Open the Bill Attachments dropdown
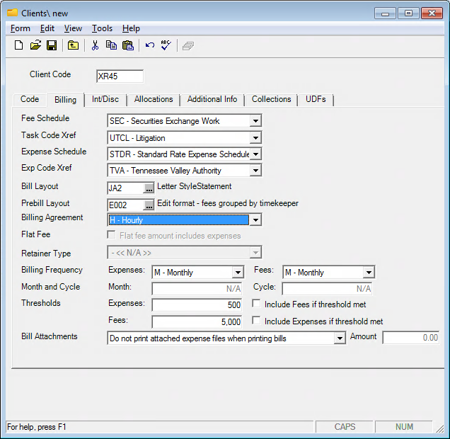The image size is (450, 439). [339, 338]
